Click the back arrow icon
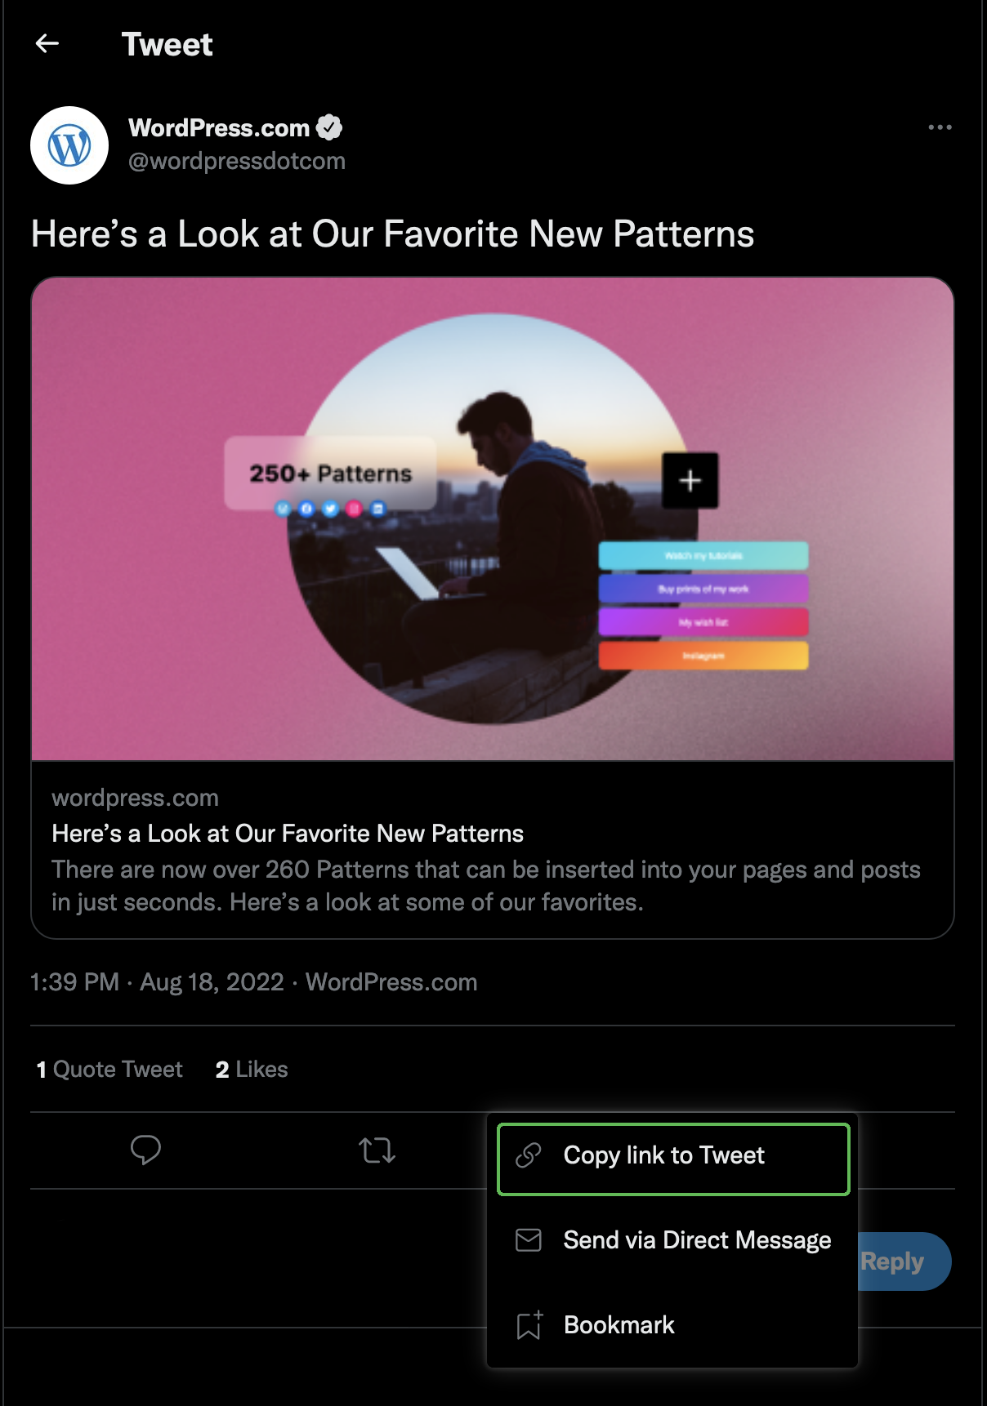The height and width of the screenshot is (1406, 987). 47,43
